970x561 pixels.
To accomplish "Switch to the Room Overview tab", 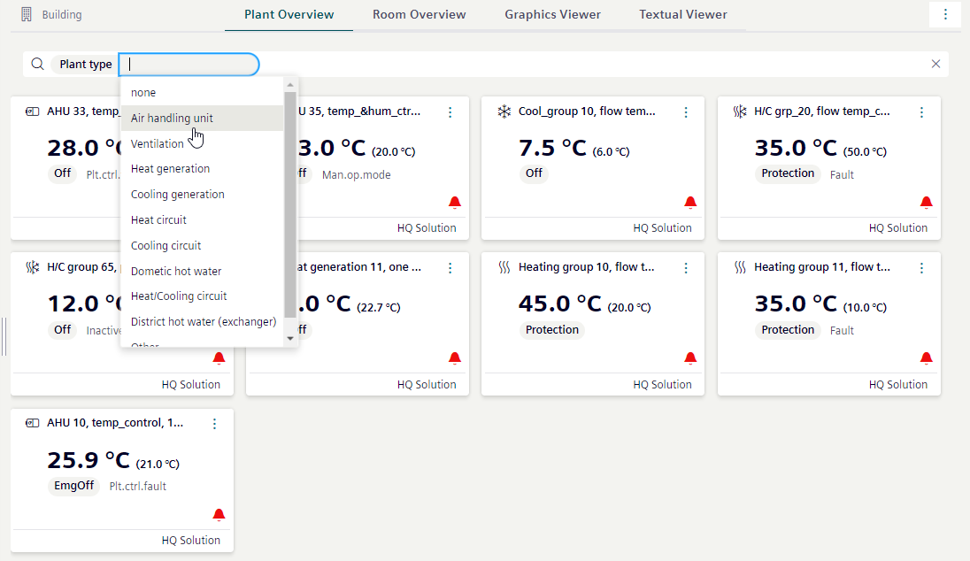I will click(419, 15).
